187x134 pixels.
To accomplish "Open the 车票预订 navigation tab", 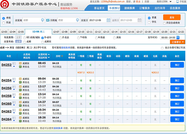I will (x=114, y=8).
